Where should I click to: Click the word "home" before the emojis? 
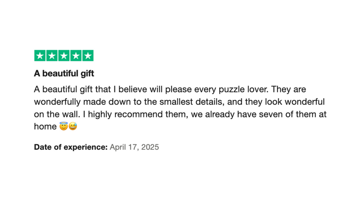click(45, 127)
